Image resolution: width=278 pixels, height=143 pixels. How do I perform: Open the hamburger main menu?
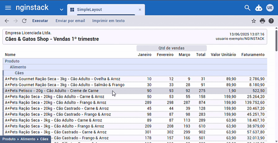coord(8,8)
